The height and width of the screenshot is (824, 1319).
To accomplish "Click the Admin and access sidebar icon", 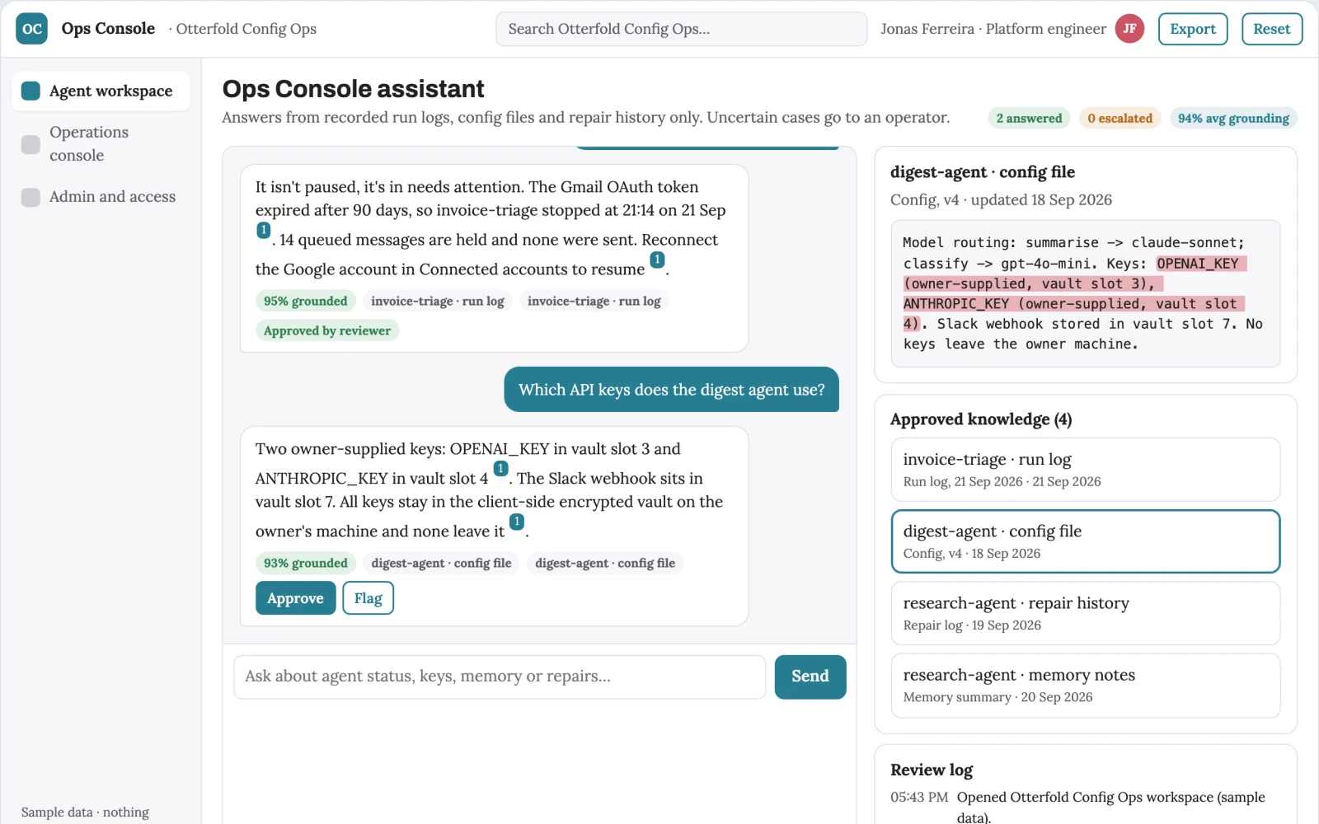I will [x=31, y=197].
